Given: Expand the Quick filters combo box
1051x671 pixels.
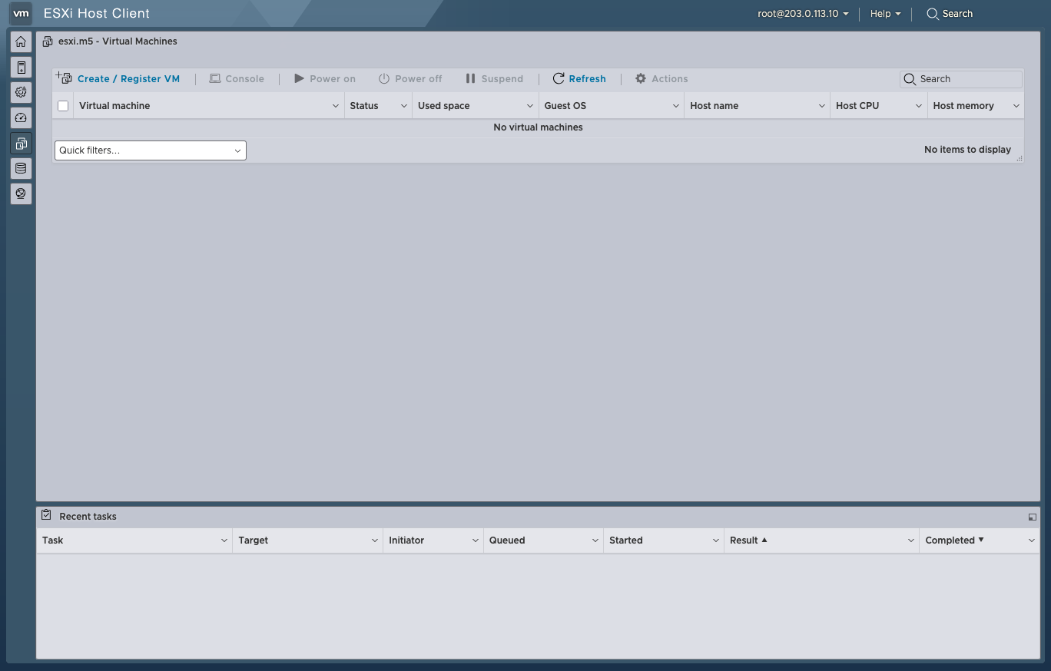Looking at the screenshot, I should pyautogui.click(x=151, y=150).
